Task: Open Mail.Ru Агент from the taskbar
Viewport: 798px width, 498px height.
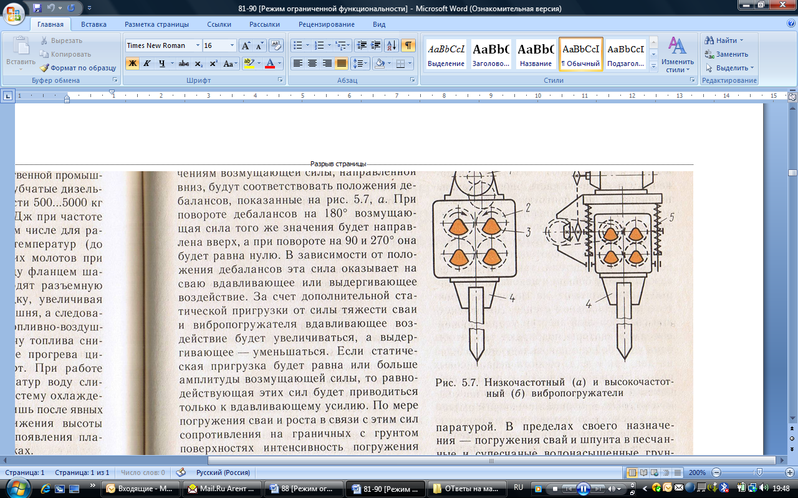Action: point(221,489)
